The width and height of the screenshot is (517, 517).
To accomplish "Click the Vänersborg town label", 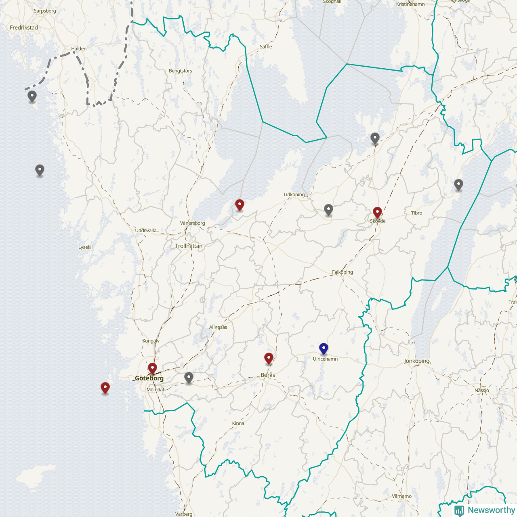I will pos(193,223).
